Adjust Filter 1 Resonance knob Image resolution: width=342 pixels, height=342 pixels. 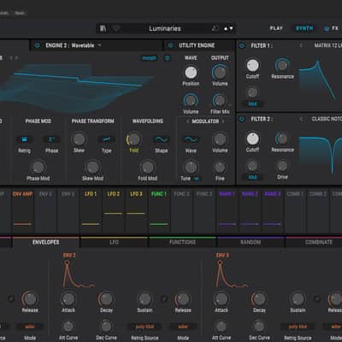pos(282,65)
